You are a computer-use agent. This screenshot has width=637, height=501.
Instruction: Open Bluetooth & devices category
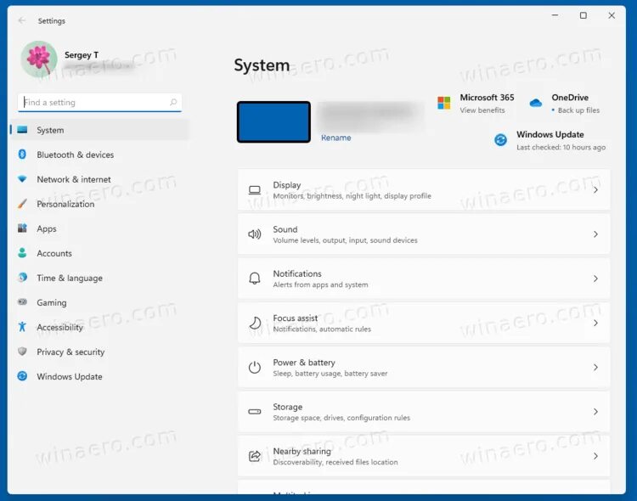click(100, 155)
